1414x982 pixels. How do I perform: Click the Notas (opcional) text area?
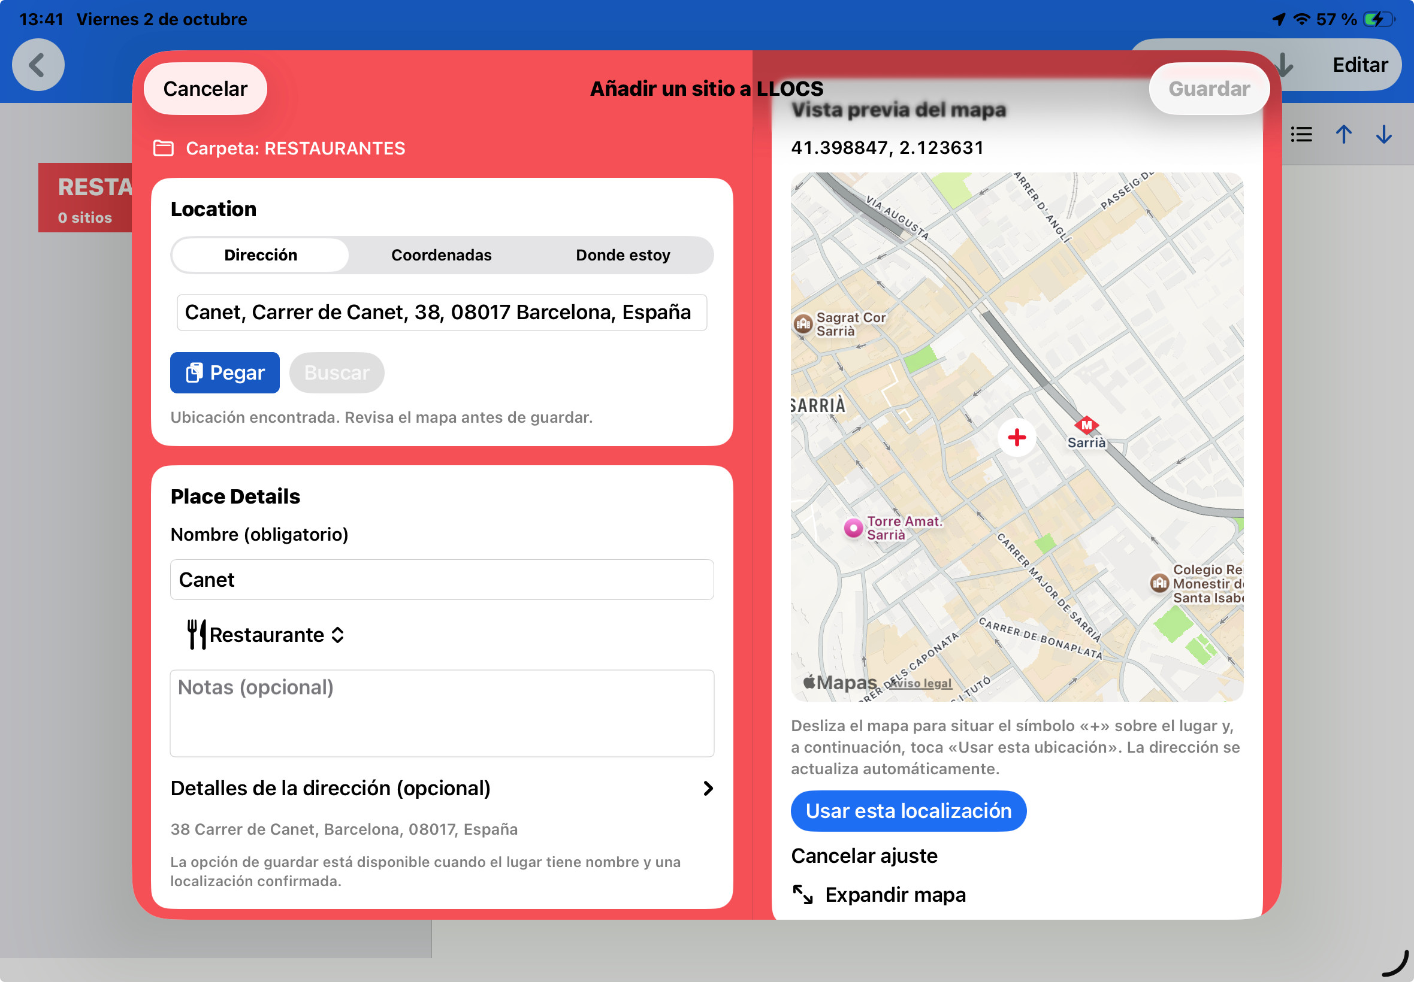pyautogui.click(x=442, y=713)
